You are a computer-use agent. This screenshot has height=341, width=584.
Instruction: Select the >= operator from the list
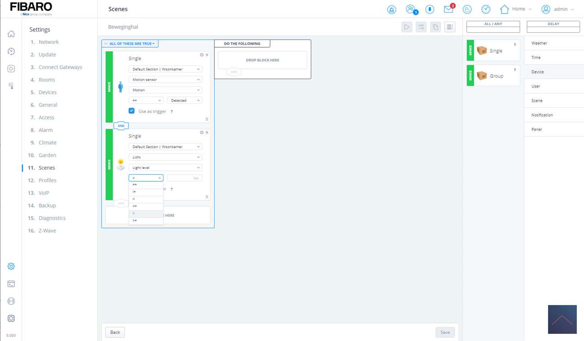[x=146, y=221]
